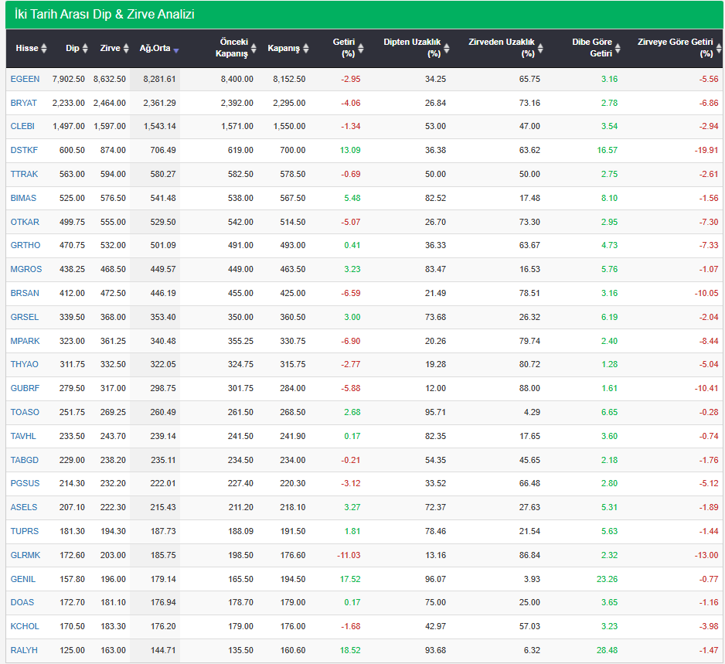Select GUBRF Zirveden Uzaklık value 88.00
This screenshot has height=664, width=725.
click(x=529, y=388)
